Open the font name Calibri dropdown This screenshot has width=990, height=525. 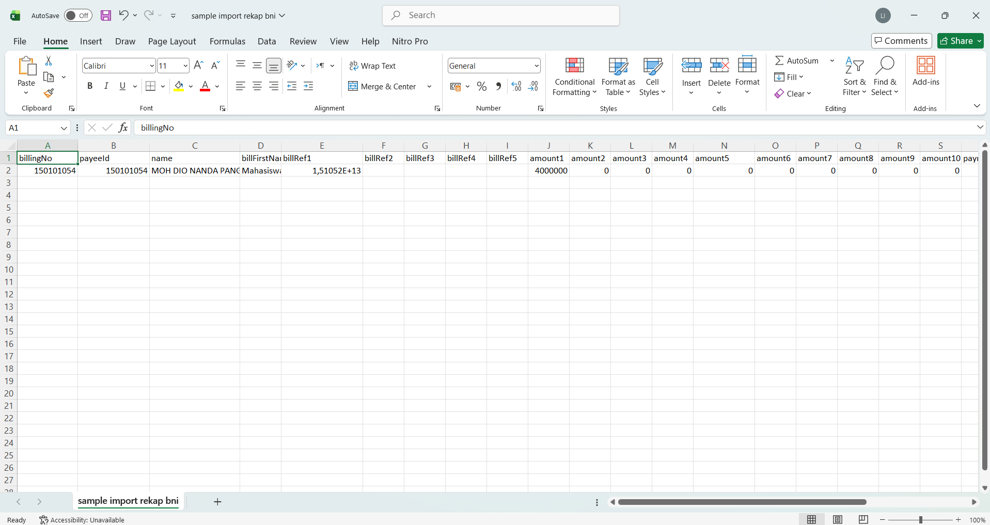152,66
